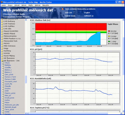This screenshot has width=125, height=115.
Task: Click the page icon next to Soumarský_most
Action: [3, 82]
